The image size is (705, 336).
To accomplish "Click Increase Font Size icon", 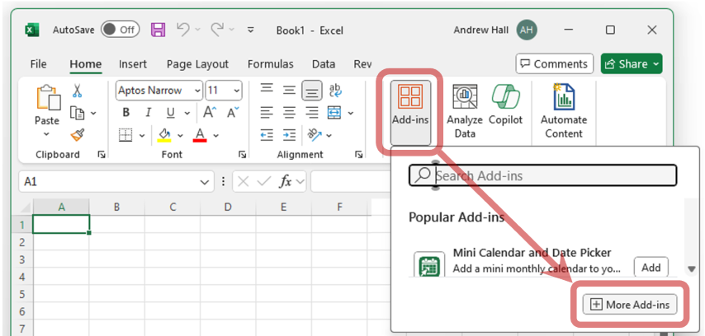I will click(x=210, y=112).
